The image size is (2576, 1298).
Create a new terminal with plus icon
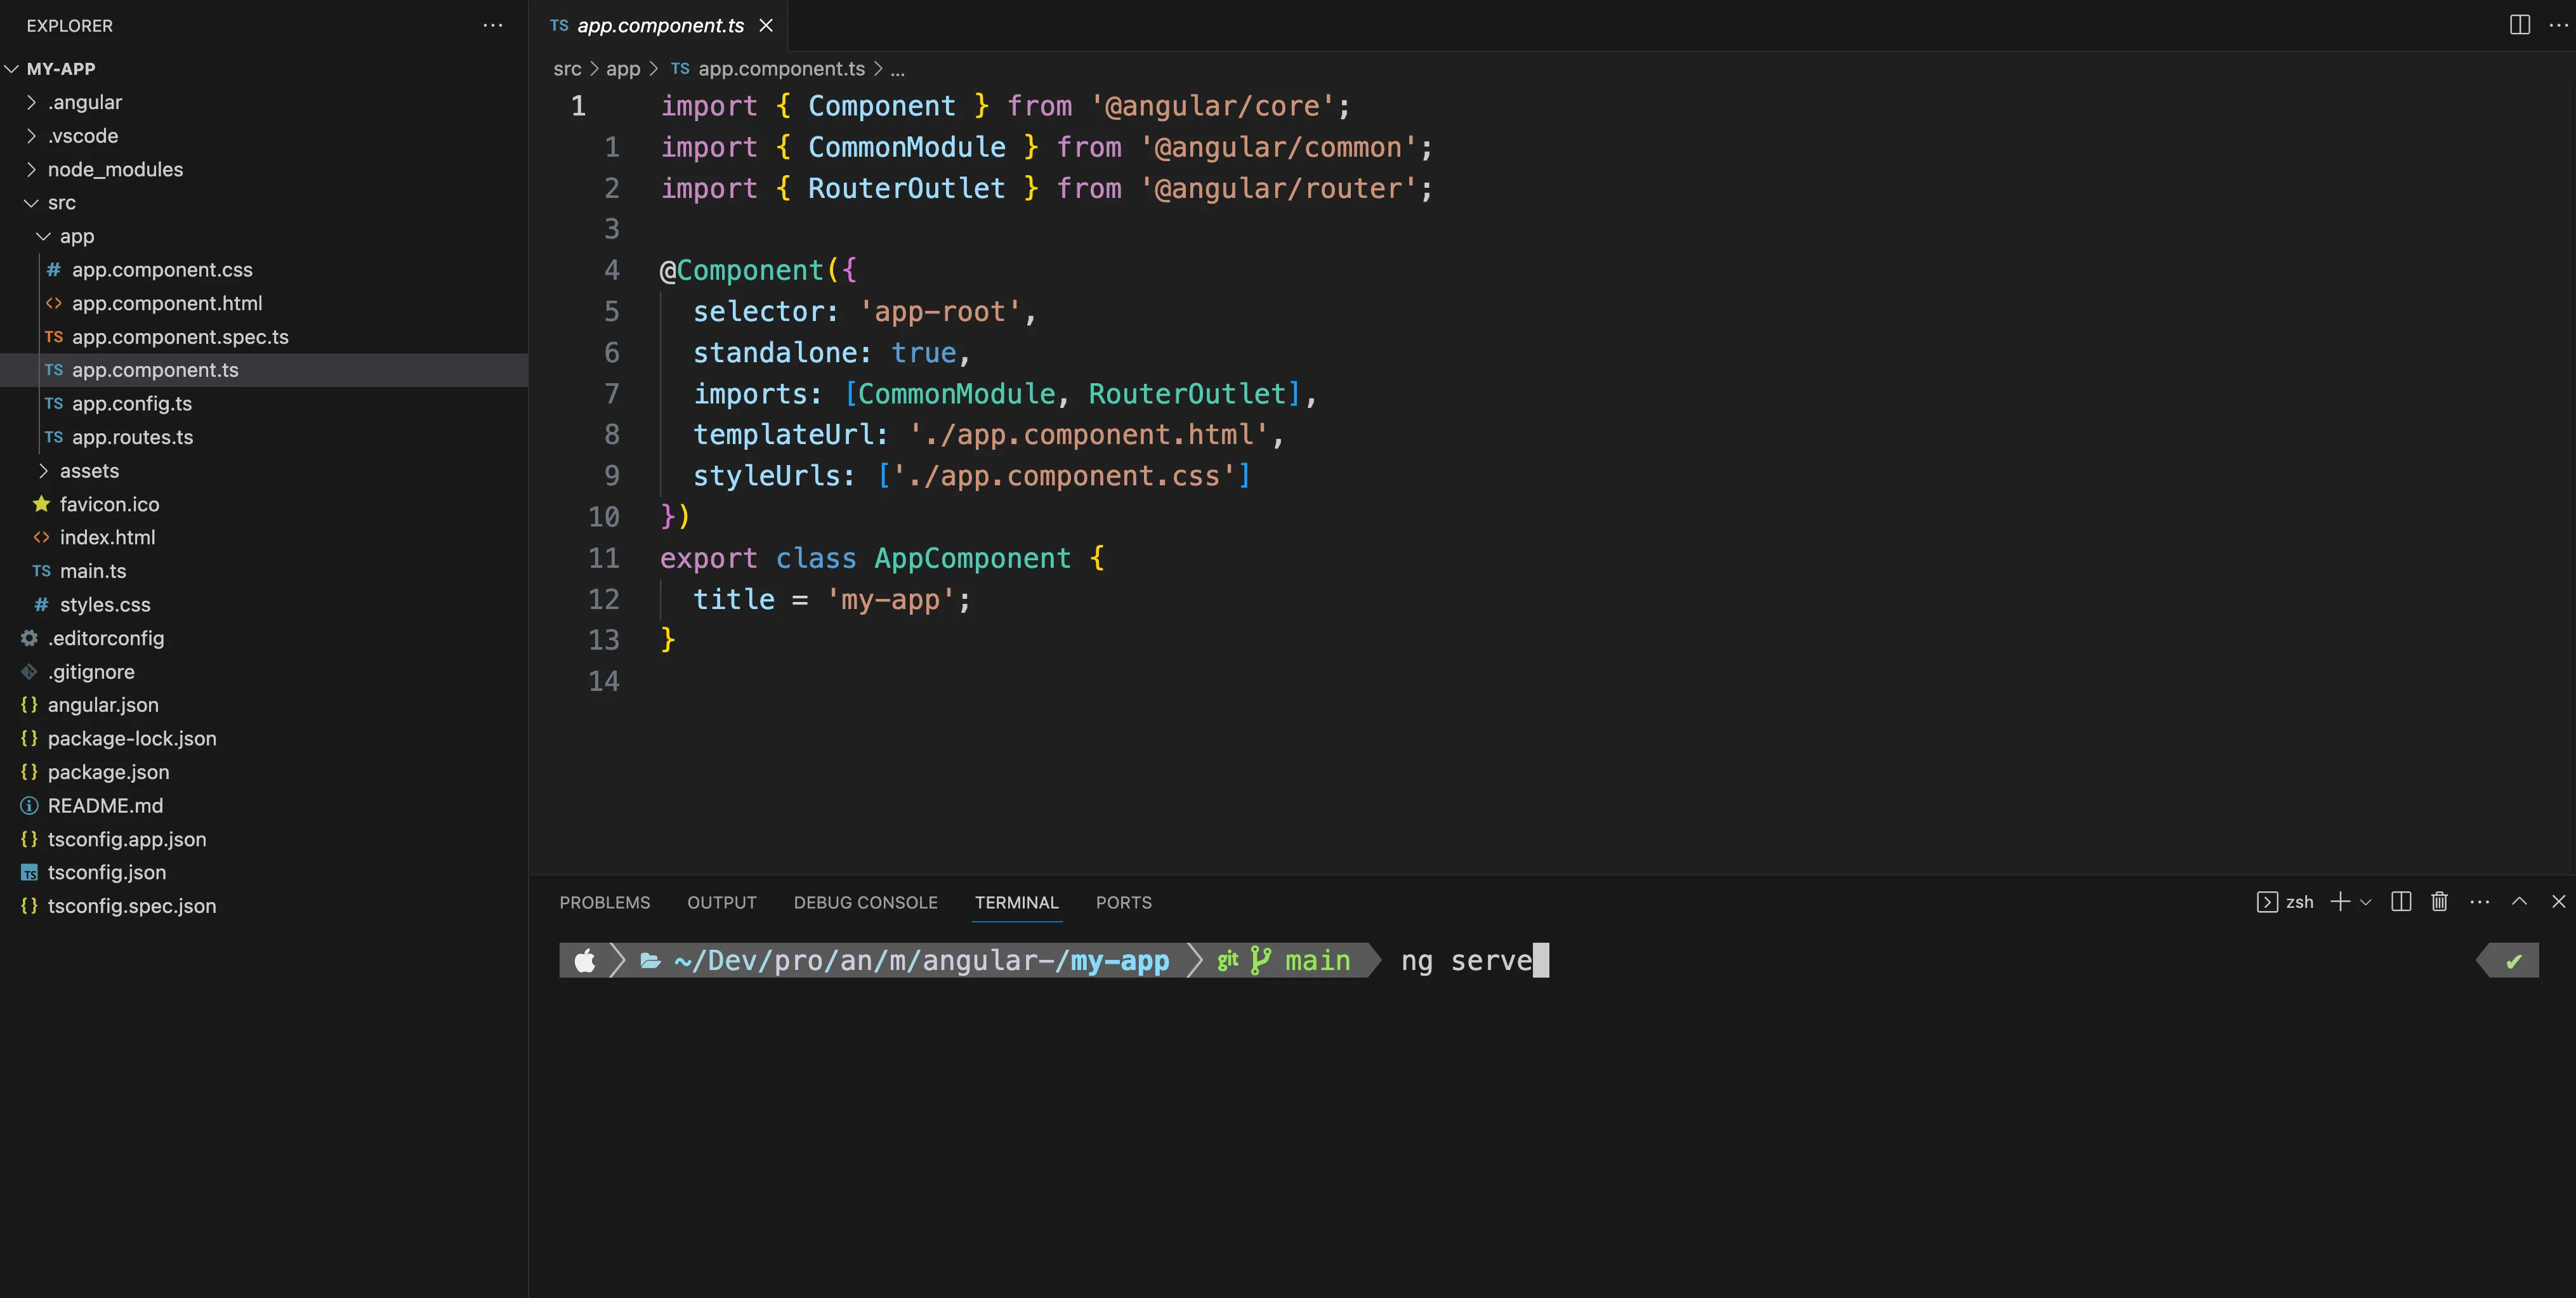[2340, 902]
